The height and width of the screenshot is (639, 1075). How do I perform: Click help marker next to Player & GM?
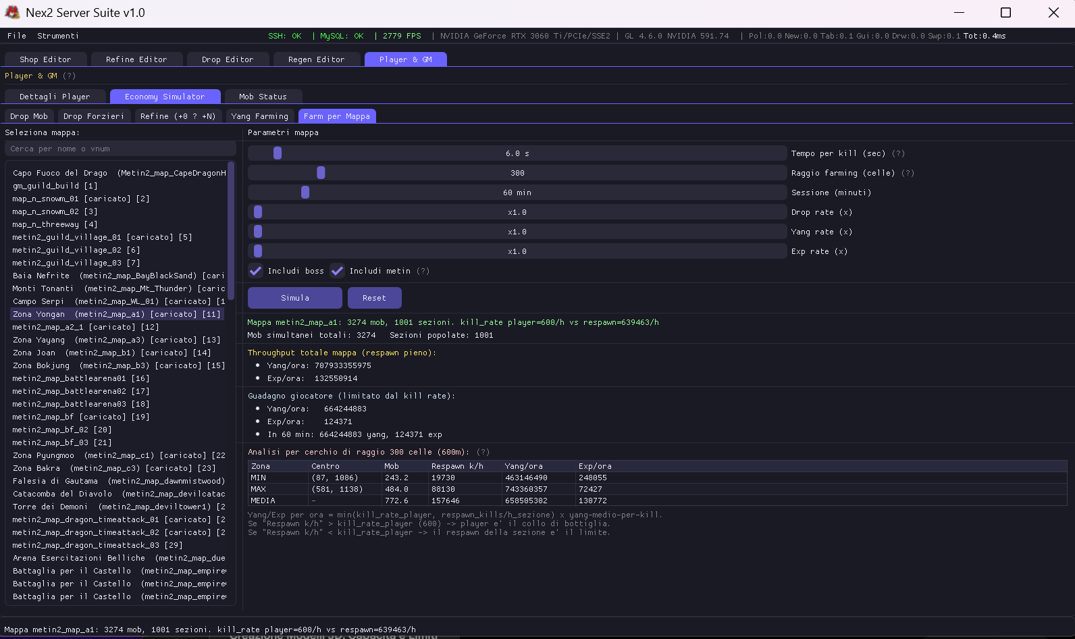tap(70, 76)
